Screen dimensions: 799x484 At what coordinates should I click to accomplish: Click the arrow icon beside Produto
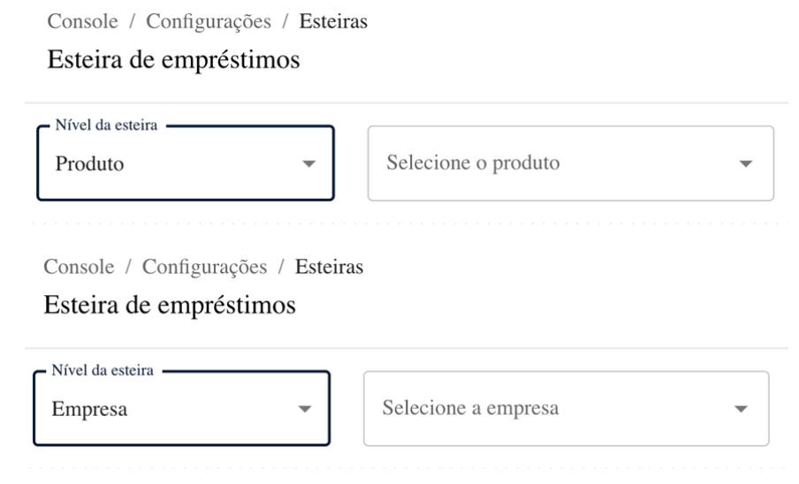[308, 164]
